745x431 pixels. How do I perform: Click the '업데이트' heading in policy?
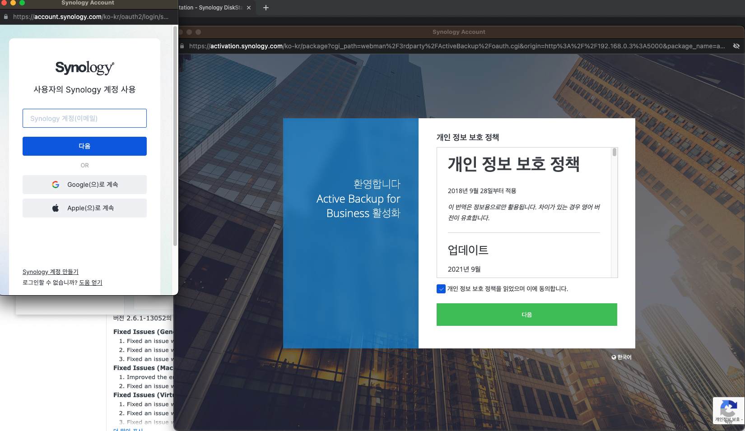pos(468,250)
